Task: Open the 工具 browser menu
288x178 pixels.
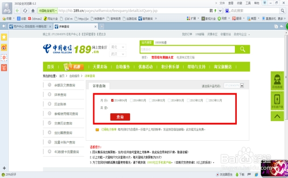Action: tap(248, 3)
